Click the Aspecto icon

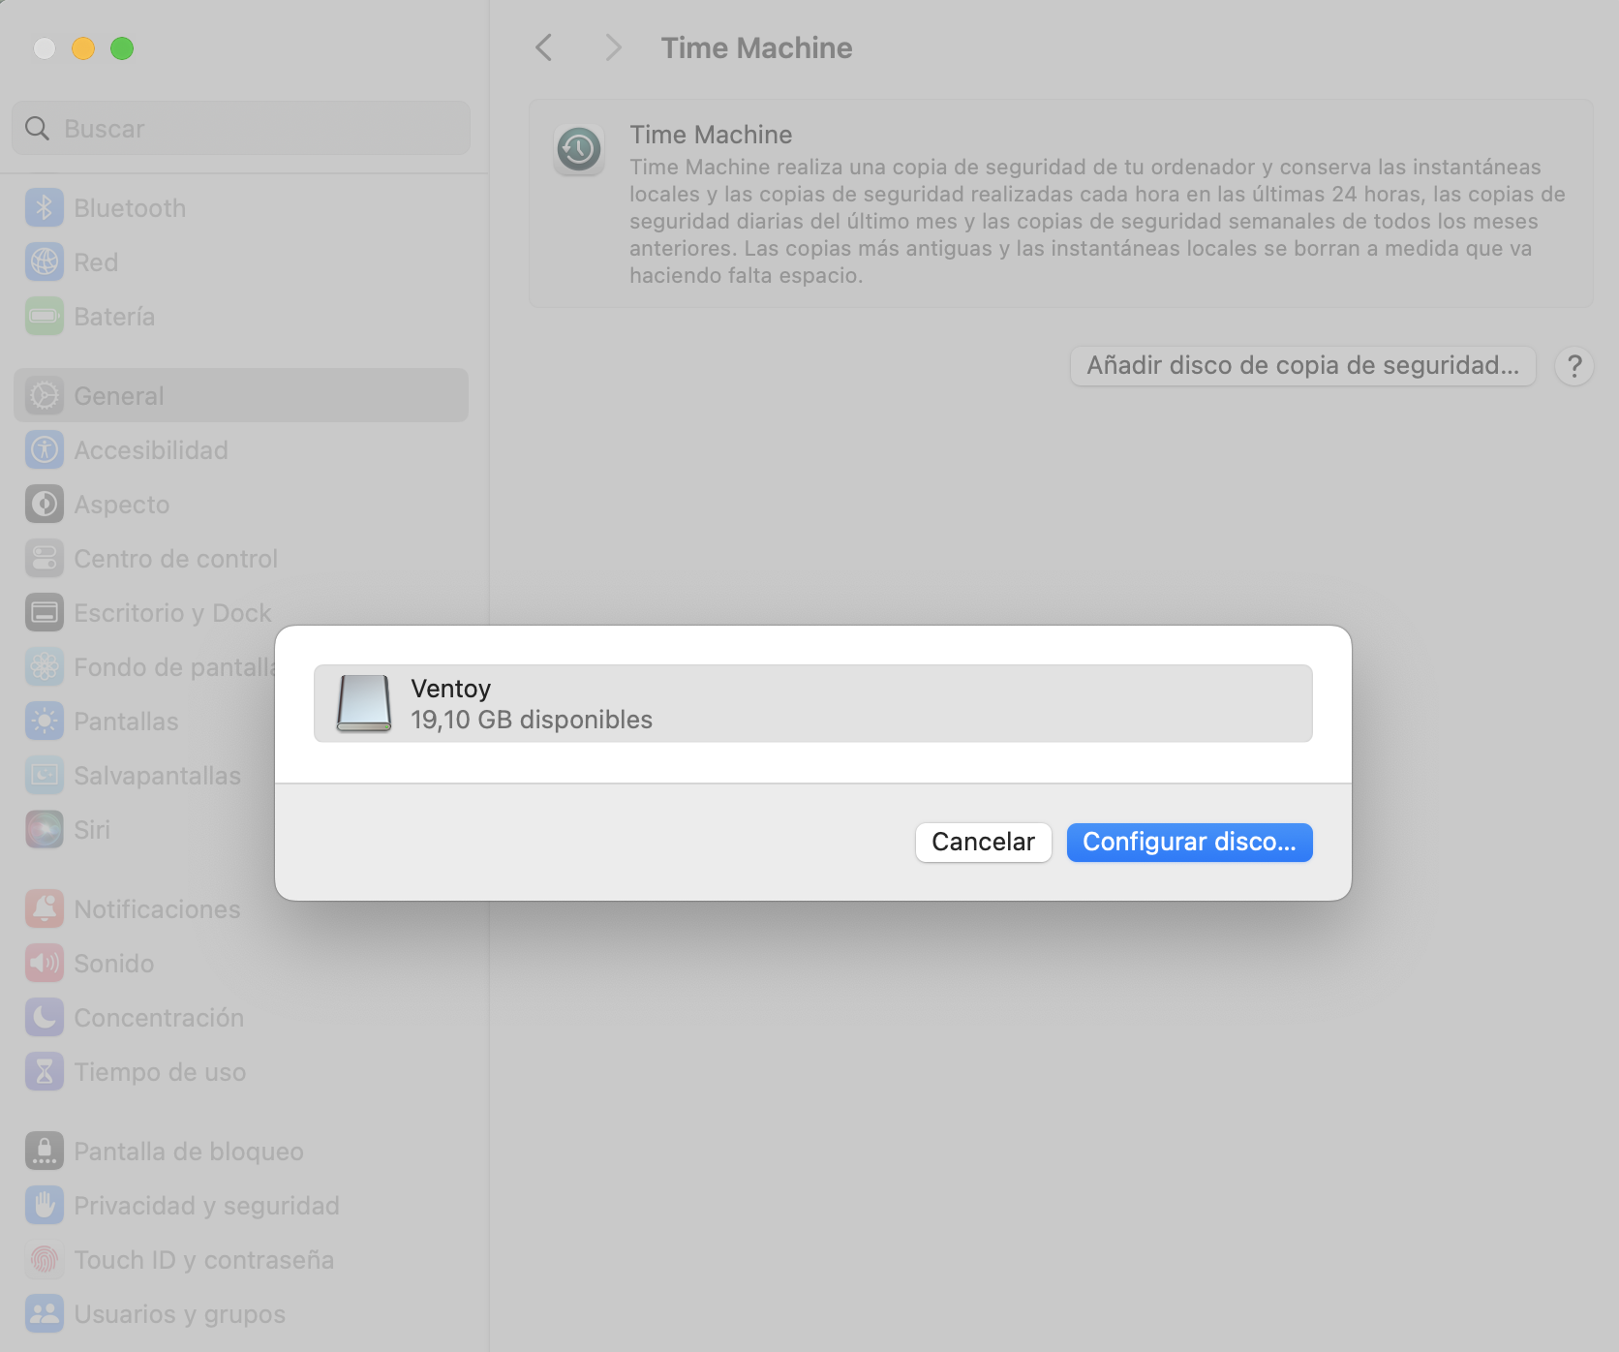click(45, 505)
